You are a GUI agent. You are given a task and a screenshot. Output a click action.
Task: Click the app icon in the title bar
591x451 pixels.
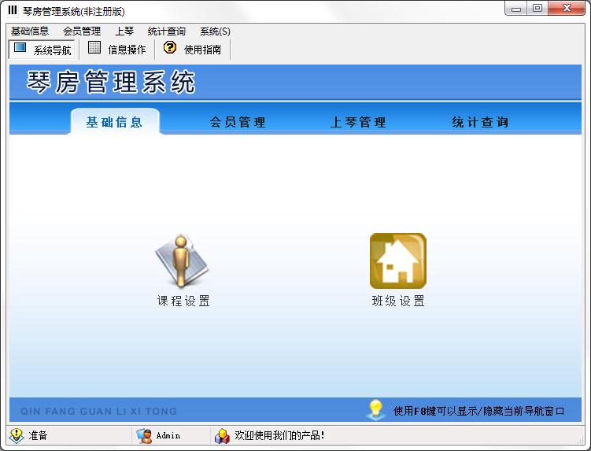point(13,10)
